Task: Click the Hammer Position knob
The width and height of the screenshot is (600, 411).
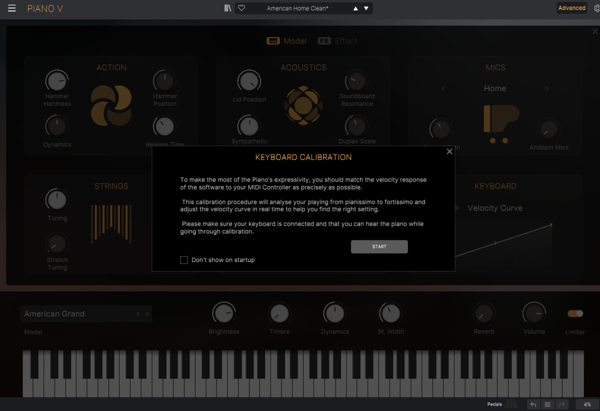Action: [164, 80]
